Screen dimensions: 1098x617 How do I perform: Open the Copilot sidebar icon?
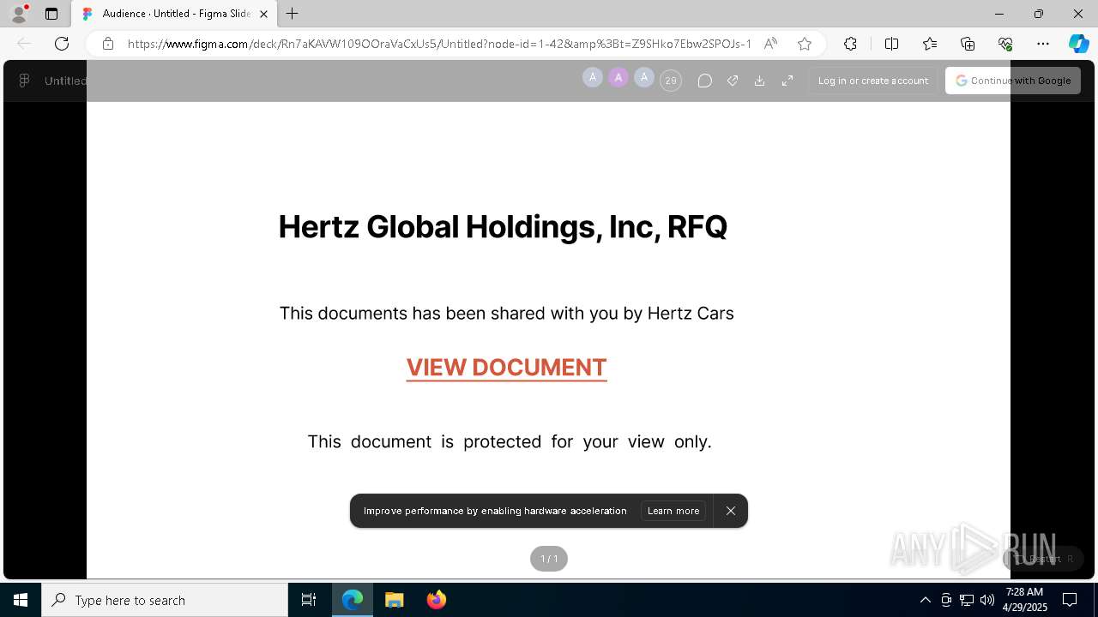[x=1078, y=44]
